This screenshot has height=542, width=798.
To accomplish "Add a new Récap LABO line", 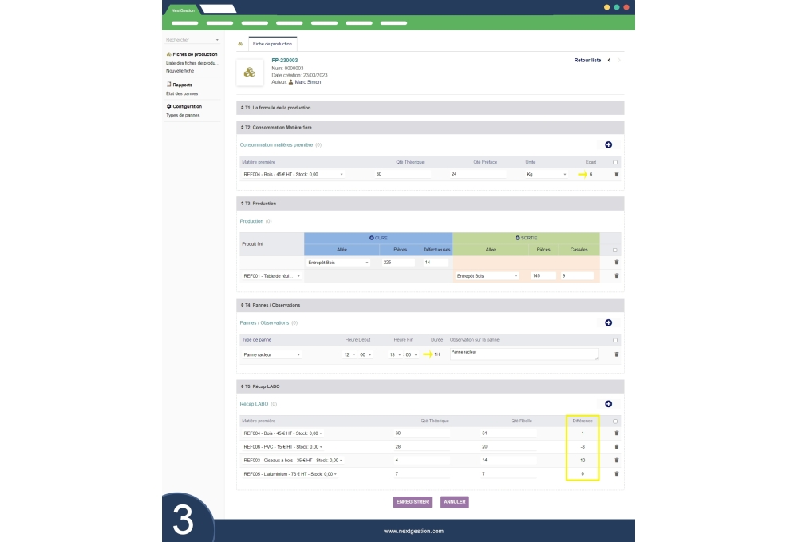I will click(608, 405).
